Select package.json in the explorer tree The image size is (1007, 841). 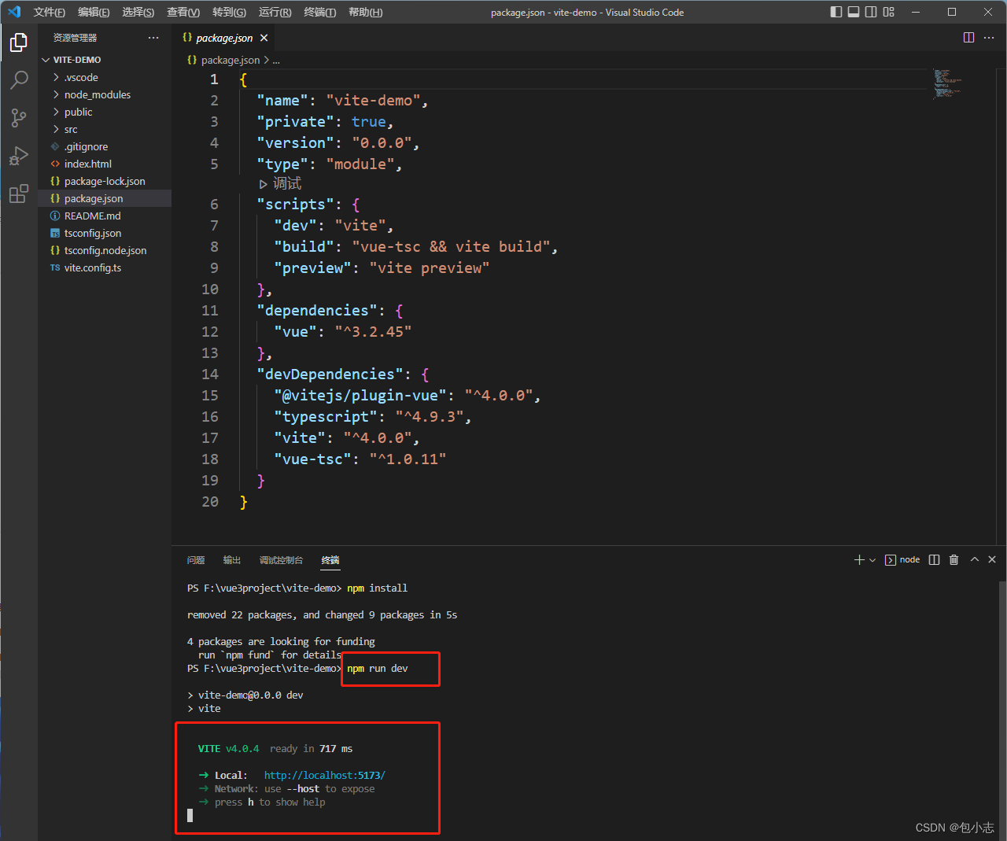pos(105,198)
